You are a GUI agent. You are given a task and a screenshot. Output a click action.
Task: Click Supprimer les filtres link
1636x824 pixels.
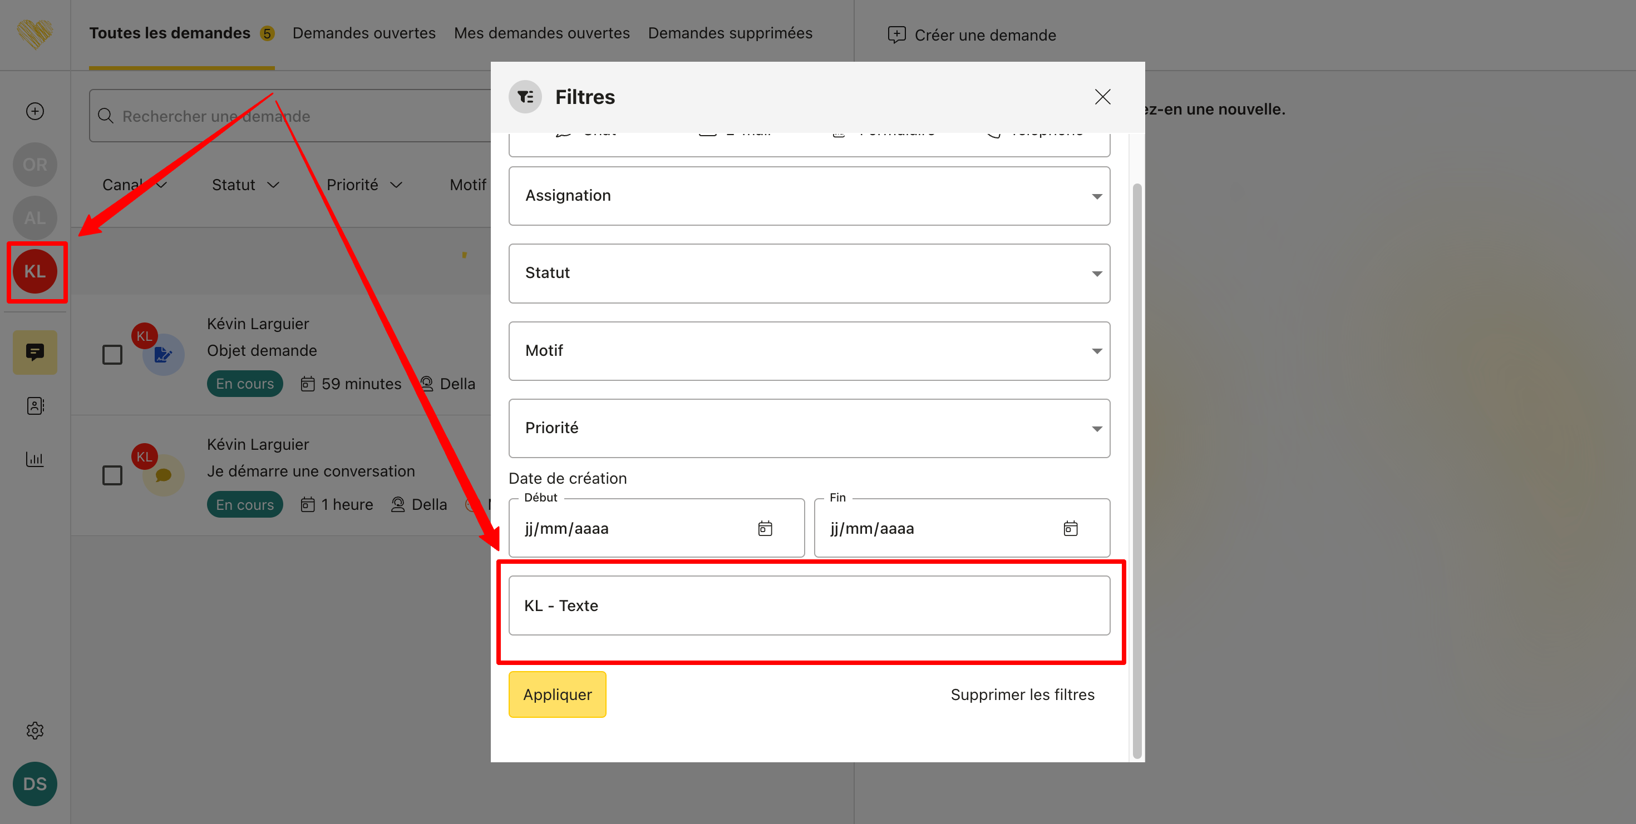(x=1022, y=694)
